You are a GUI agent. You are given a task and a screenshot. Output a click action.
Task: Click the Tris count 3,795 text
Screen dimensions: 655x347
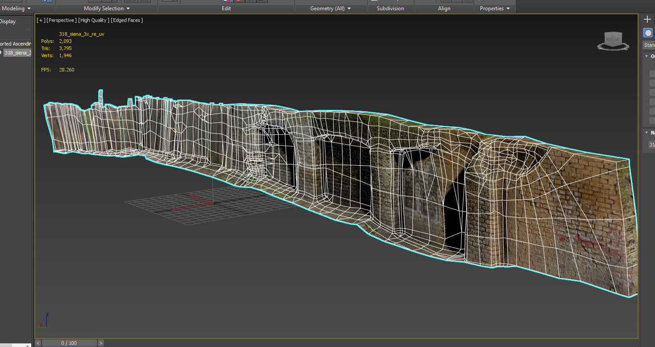click(65, 48)
